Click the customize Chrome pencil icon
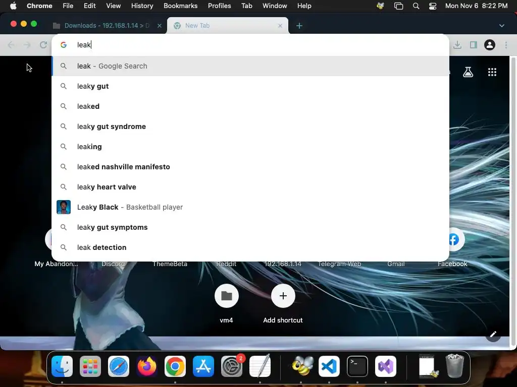 point(493,335)
